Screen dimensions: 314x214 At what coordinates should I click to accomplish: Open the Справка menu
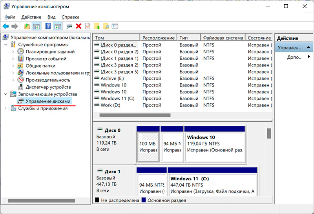pos(70,17)
